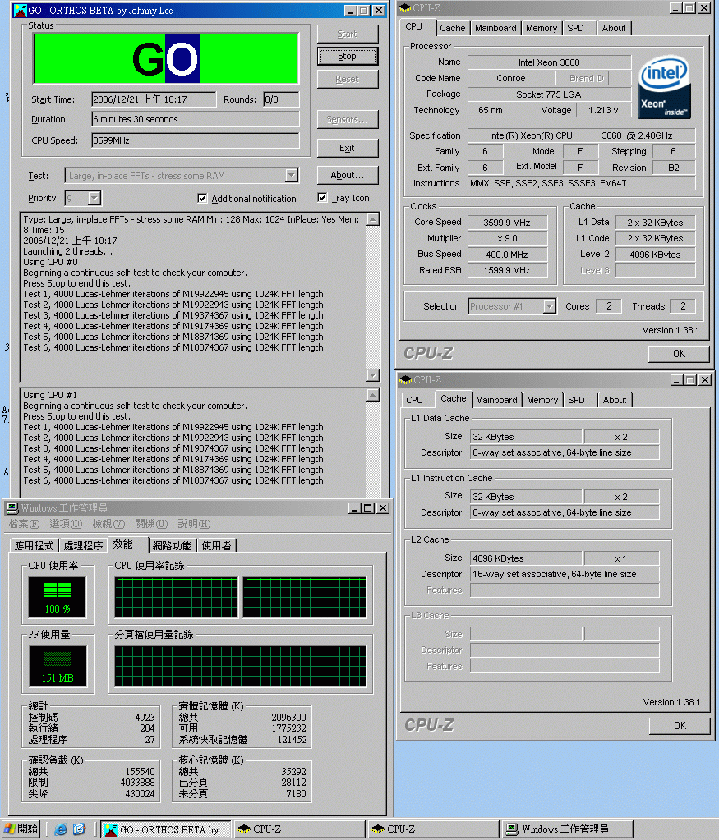Screen dimensions: 719x840
Task: Click the Voltage value 1.213 v
Action: pos(603,110)
